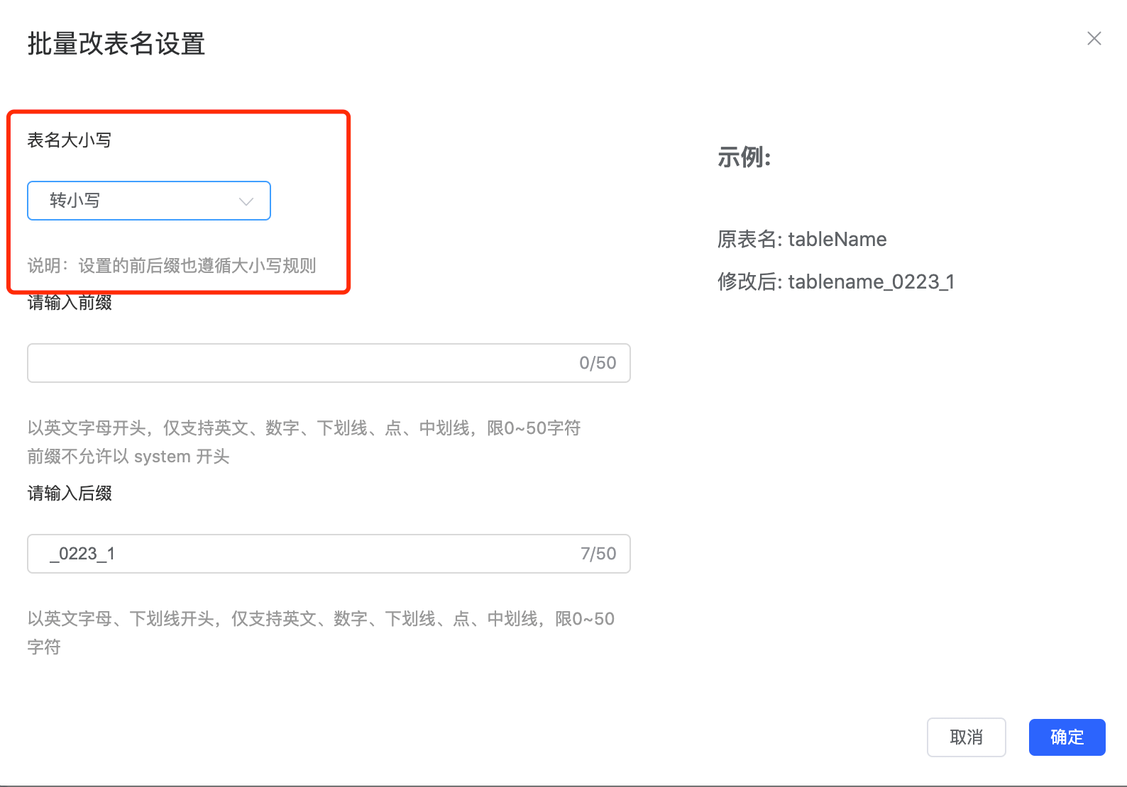The image size is (1127, 787).
Task: Click the 前缀不允许以 system 开头 hint
Action: coord(128,457)
